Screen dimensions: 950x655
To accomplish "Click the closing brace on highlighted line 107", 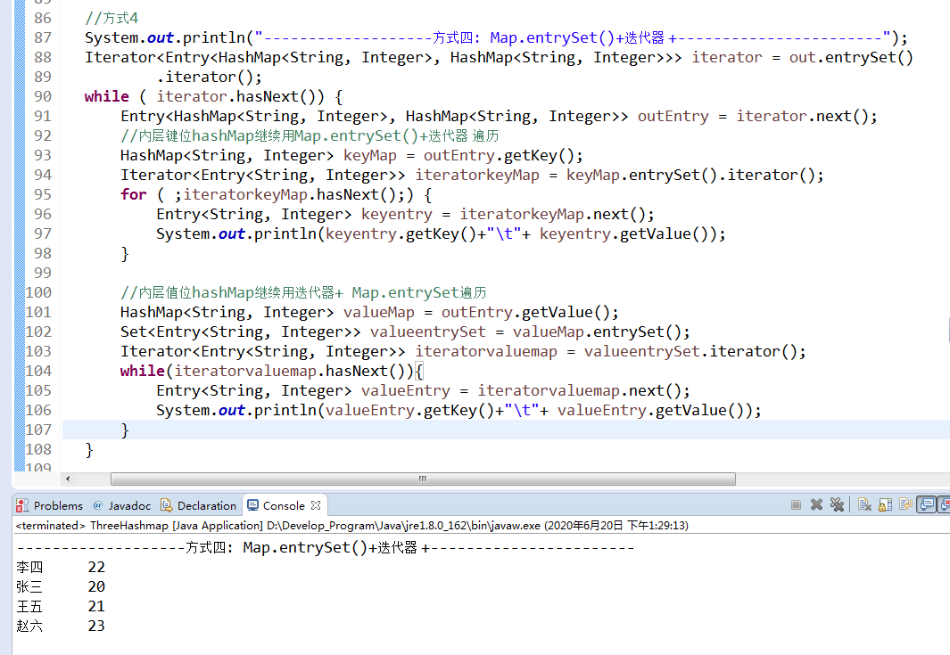I will click(x=125, y=430).
